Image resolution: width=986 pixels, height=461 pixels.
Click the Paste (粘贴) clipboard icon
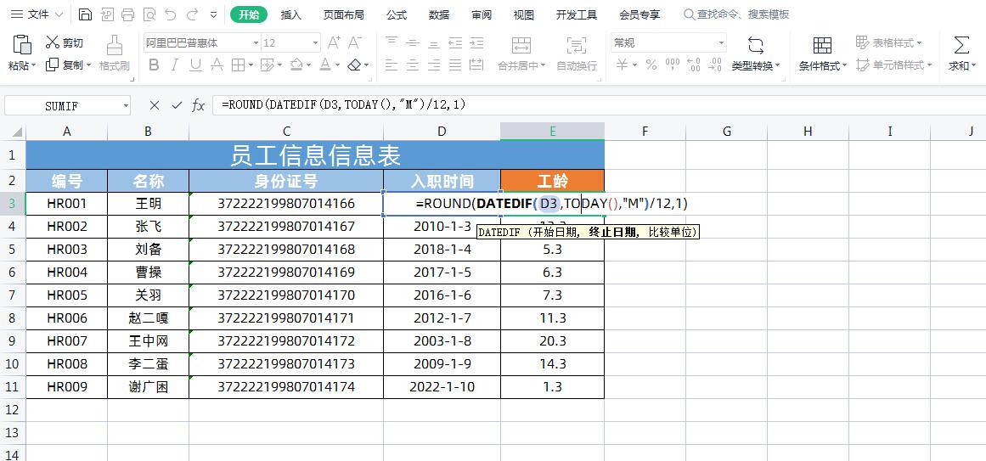[21, 44]
